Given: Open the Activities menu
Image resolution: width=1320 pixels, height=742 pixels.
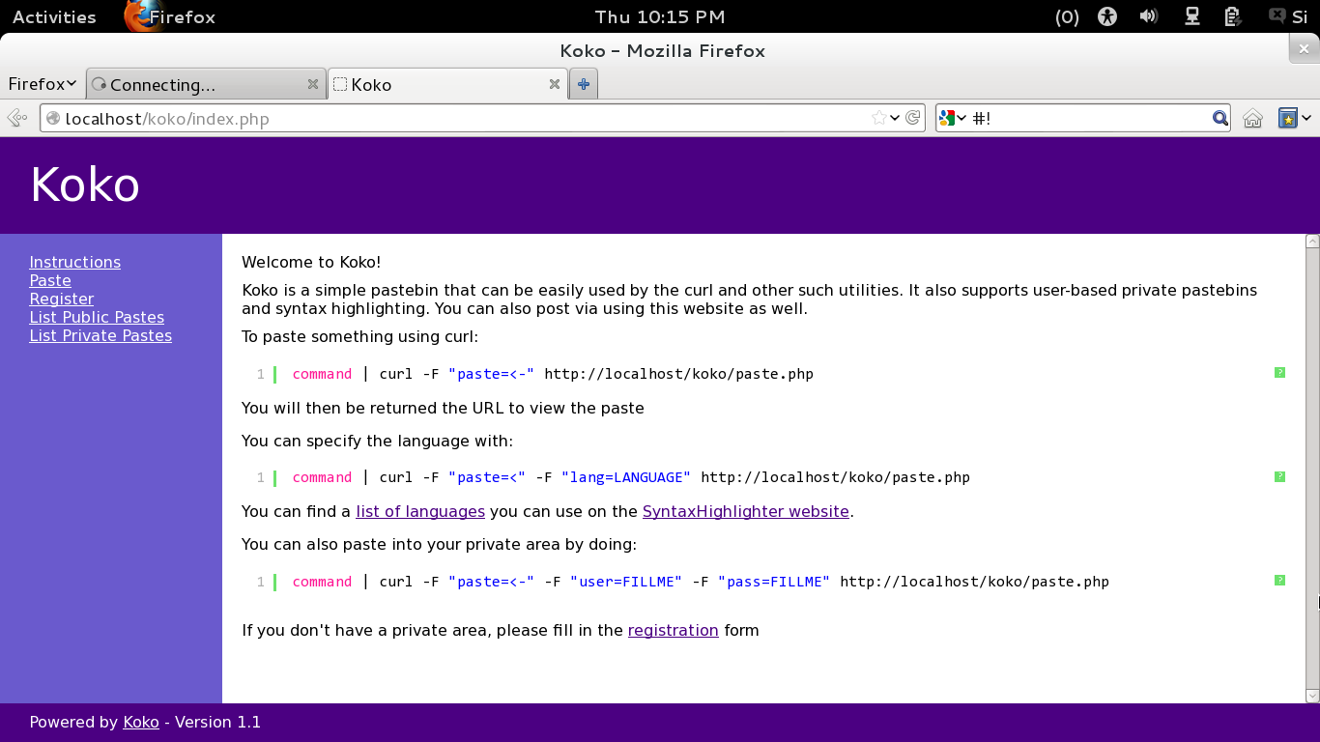Looking at the screenshot, I should (x=53, y=16).
